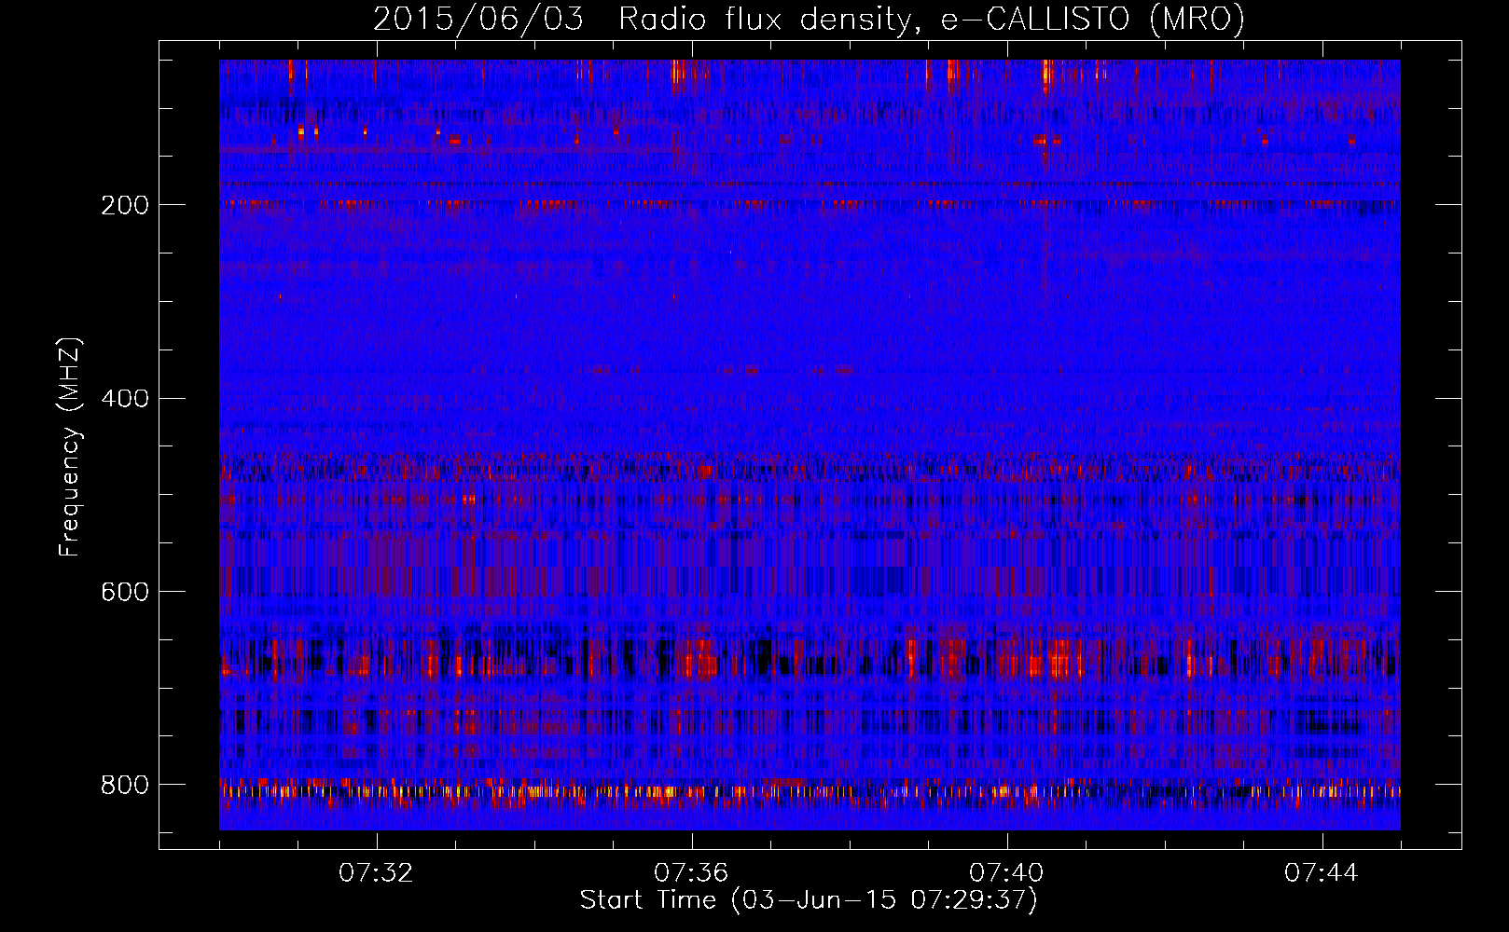The height and width of the screenshot is (932, 1509).
Task: Click the 07:36 time tick label
Action: point(691,873)
